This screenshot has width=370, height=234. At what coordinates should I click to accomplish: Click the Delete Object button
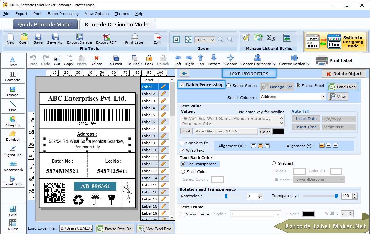coord(344,74)
